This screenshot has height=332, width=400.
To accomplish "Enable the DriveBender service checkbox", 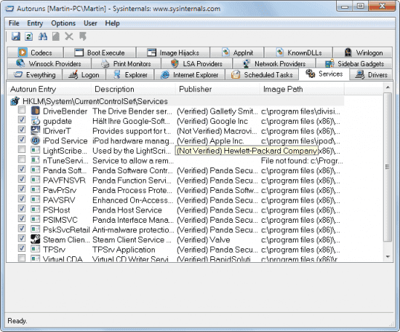I will (x=22, y=110).
